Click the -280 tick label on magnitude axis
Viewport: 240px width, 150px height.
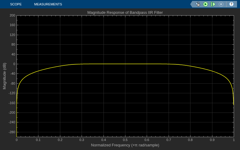[x=12, y=132]
